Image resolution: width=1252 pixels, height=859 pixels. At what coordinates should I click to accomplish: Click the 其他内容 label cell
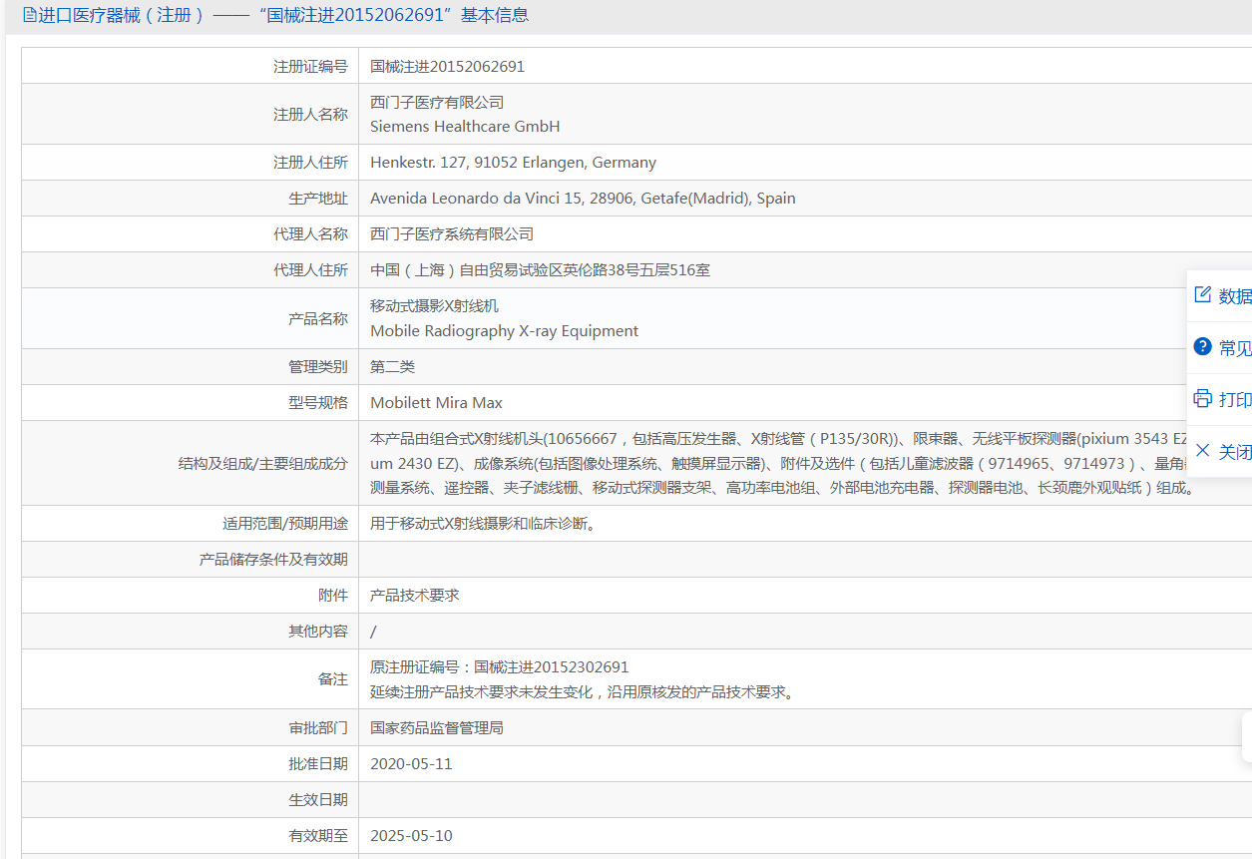[191, 632]
